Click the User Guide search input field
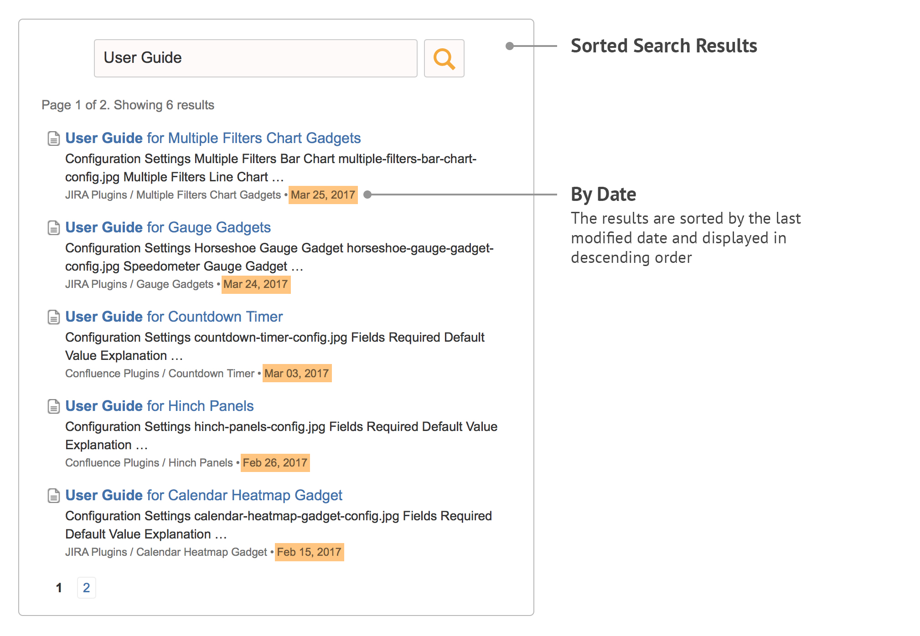Image resolution: width=920 pixels, height=636 pixels. (x=255, y=58)
